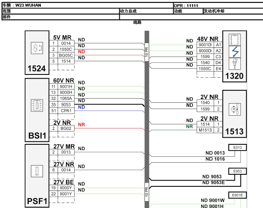Image resolution: width=263 pixels, height=208 pixels.
Task: Select wire cell 1514 on pin 5 of 1524
Action: pyautogui.click(x=66, y=61)
